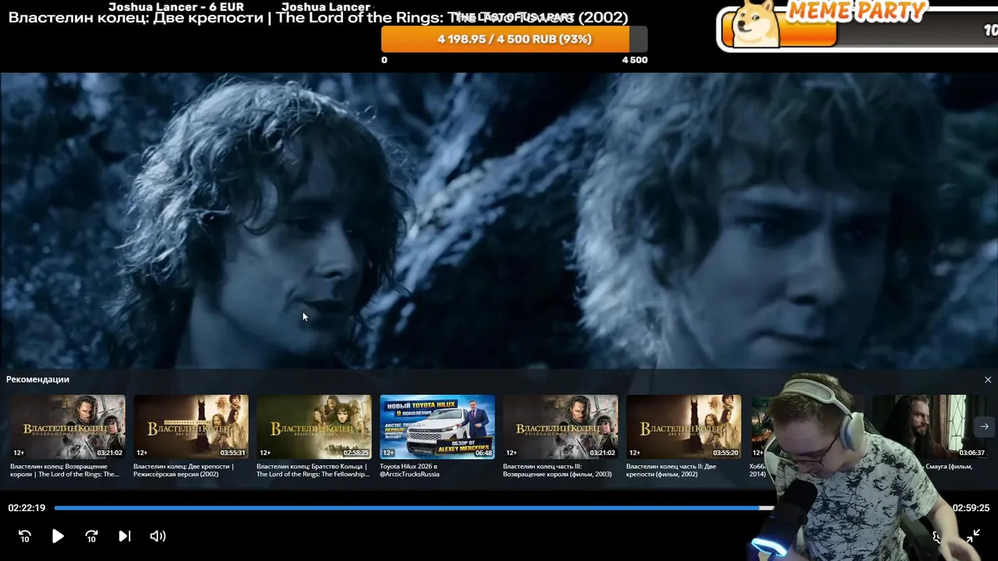This screenshot has width=998, height=561.
Task: Click the video title 'Властелин колец: Две крепости' at the top
Action: (x=318, y=17)
